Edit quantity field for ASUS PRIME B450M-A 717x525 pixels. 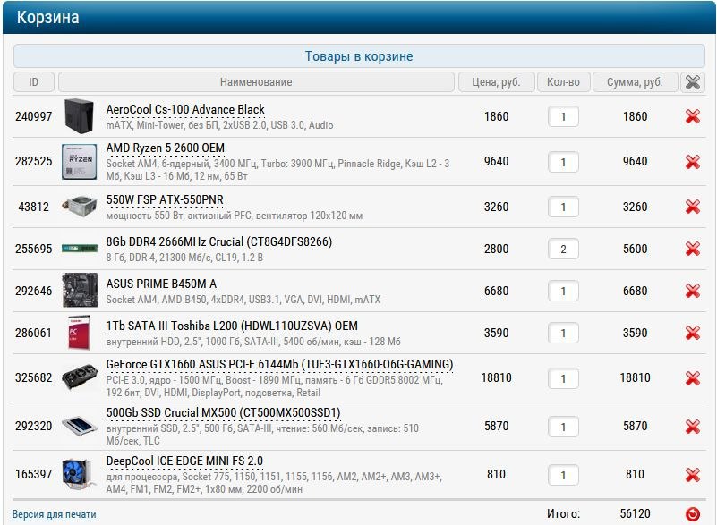tap(563, 291)
